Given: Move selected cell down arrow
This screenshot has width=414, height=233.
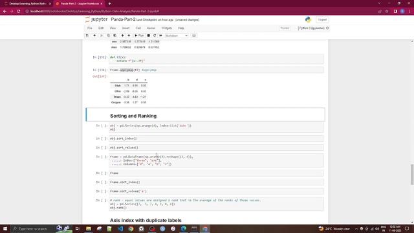Looking at the screenshot, I should pos(129,36).
